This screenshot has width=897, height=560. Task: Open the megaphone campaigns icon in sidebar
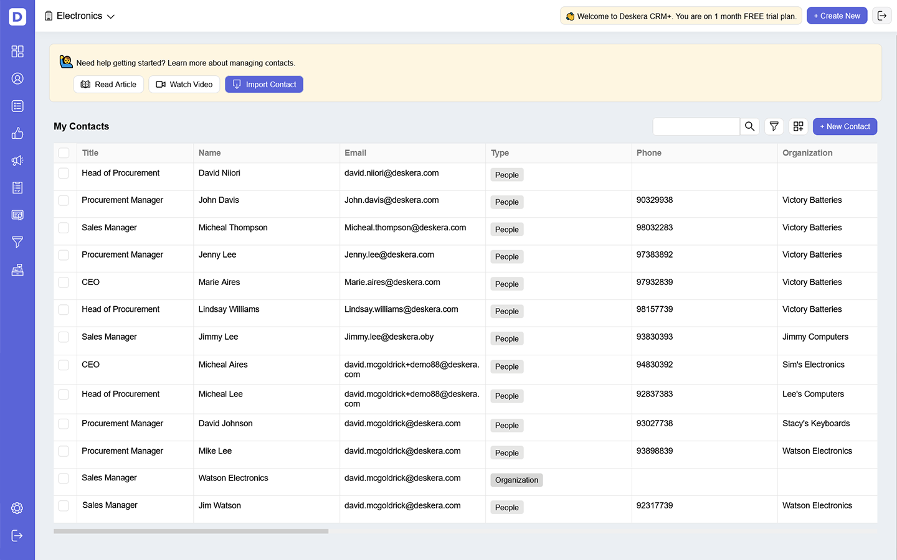pos(17,161)
